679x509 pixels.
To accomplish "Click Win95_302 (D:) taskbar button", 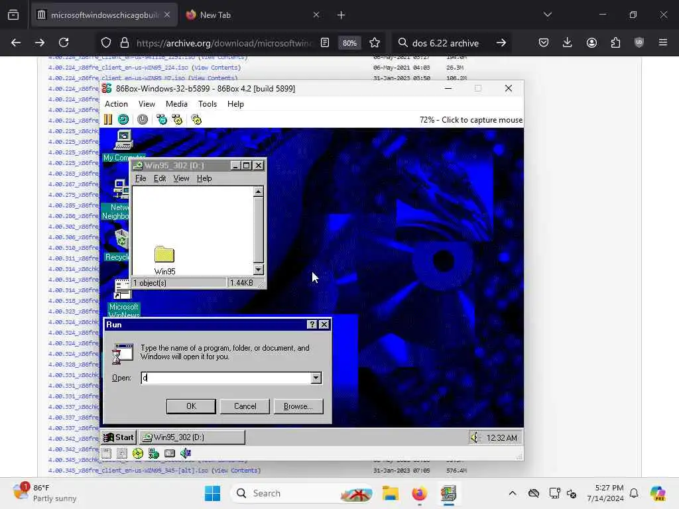I will 193,437.
